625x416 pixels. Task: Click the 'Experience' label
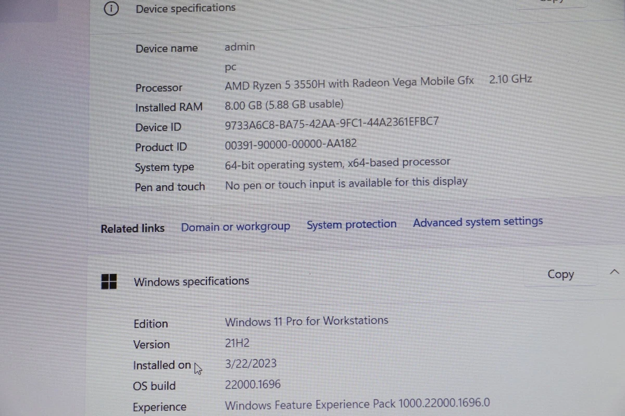[x=159, y=407]
